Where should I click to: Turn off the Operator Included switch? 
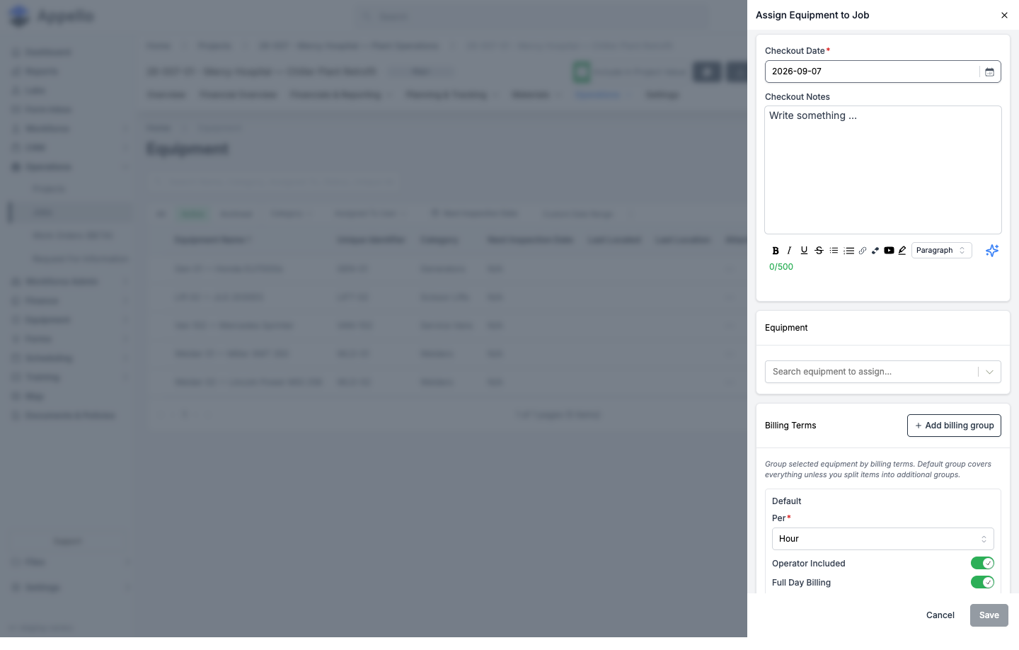(982, 564)
